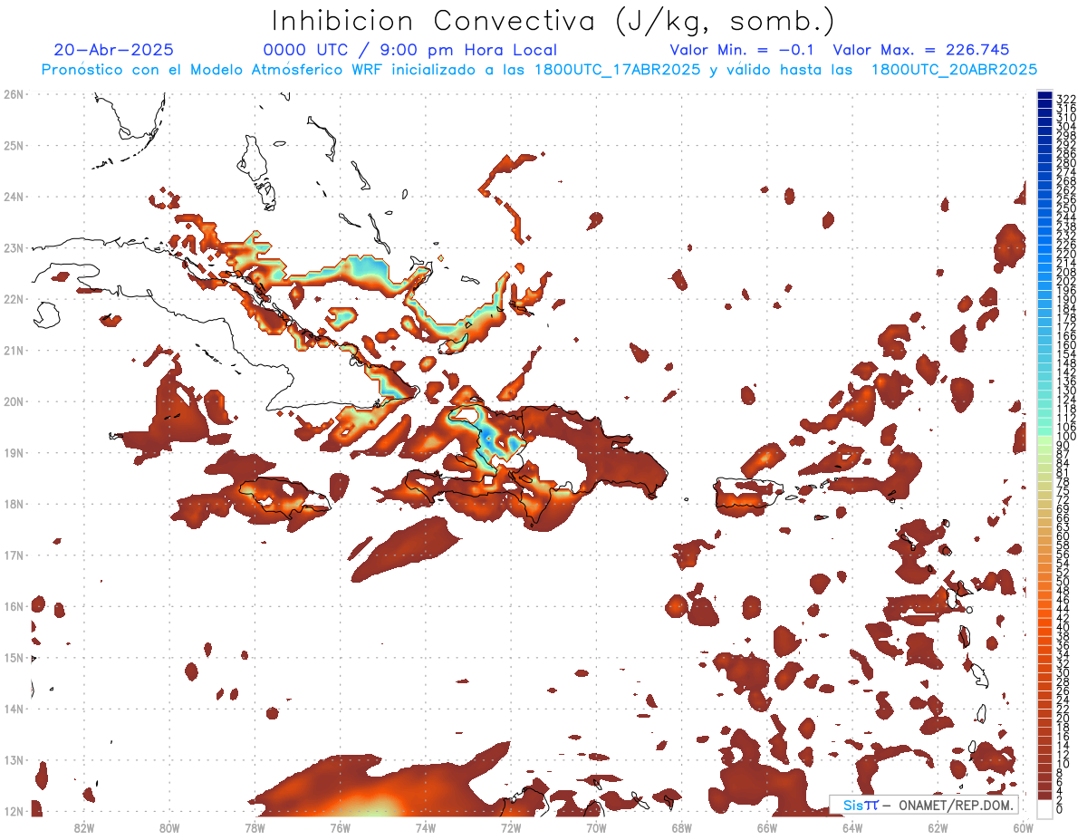Click the date label "20-Abr-2025"
Screen dimensions: 1087x840
pos(114,50)
